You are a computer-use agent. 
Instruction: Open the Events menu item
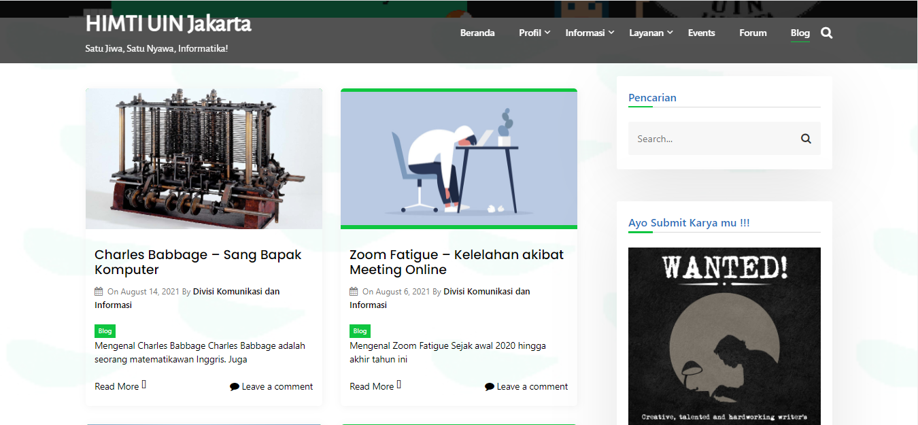[x=701, y=33]
